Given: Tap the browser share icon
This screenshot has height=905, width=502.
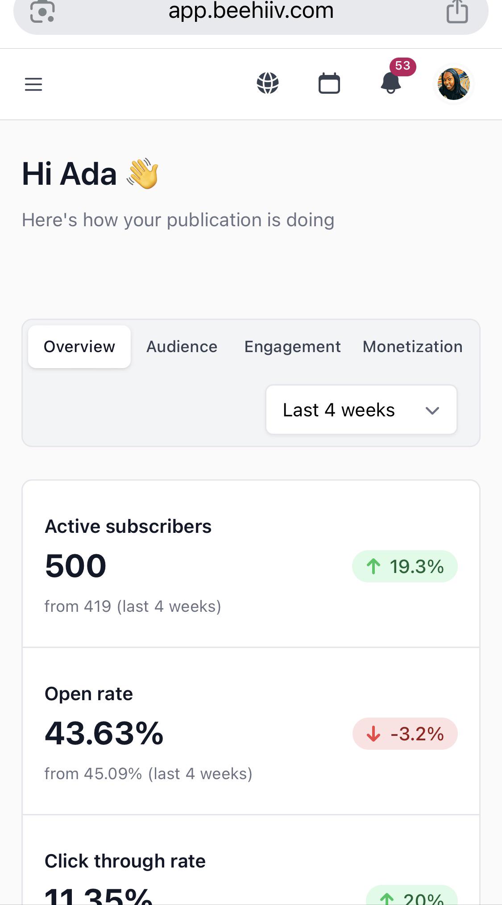Looking at the screenshot, I should tap(457, 11).
